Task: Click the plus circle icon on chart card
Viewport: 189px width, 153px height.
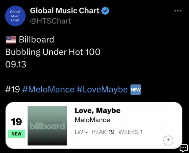Action: coord(168,140)
